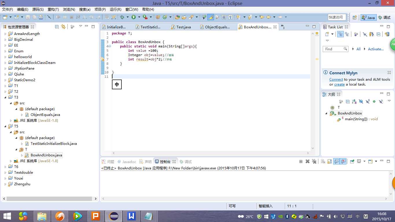The width and height of the screenshot is (395, 222).
Task: Click the Next Annotation down arrow icon
Action: [238, 17]
